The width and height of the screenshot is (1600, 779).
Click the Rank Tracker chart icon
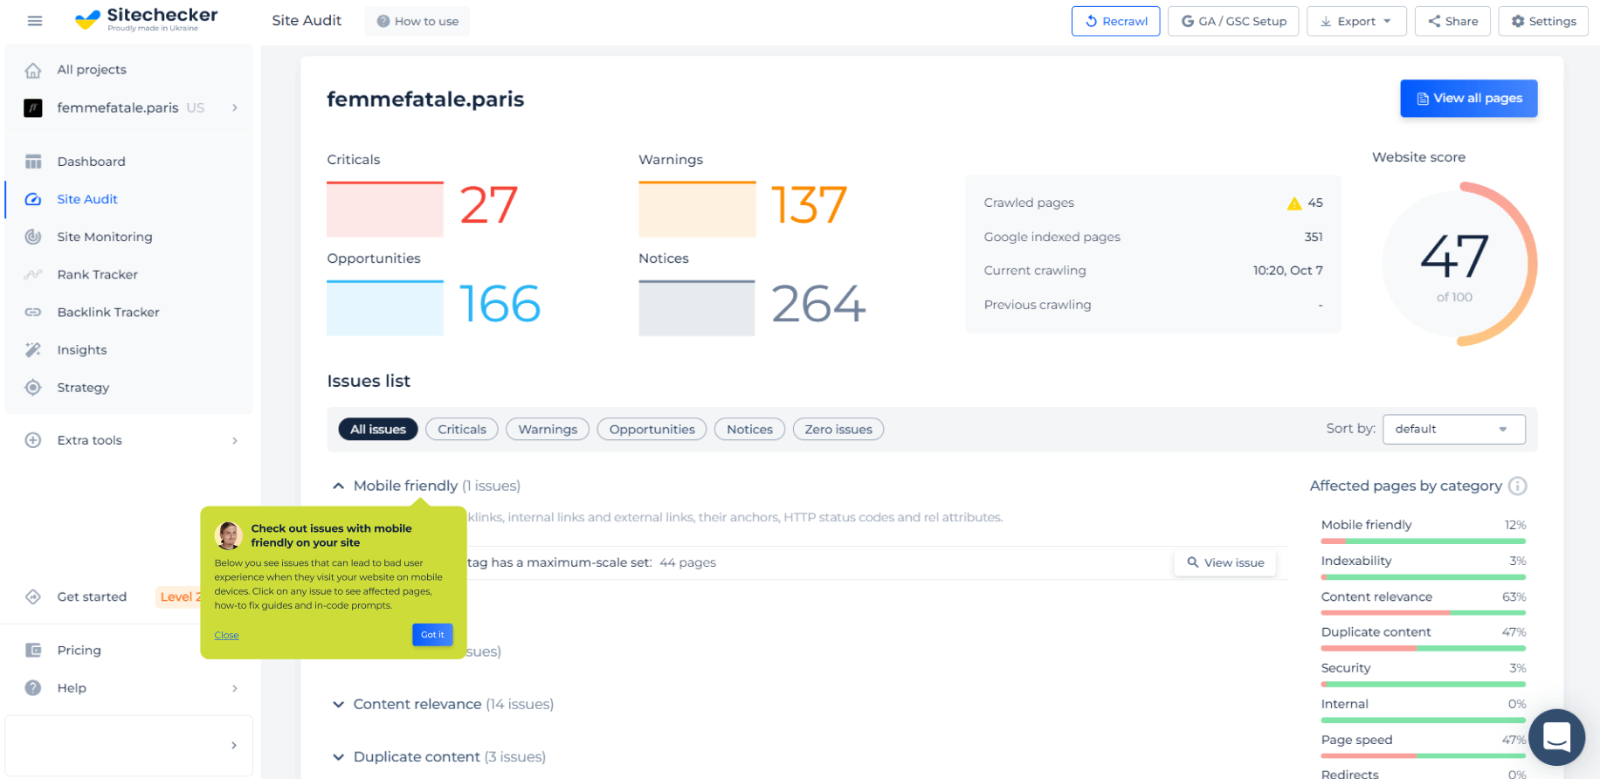(x=33, y=274)
